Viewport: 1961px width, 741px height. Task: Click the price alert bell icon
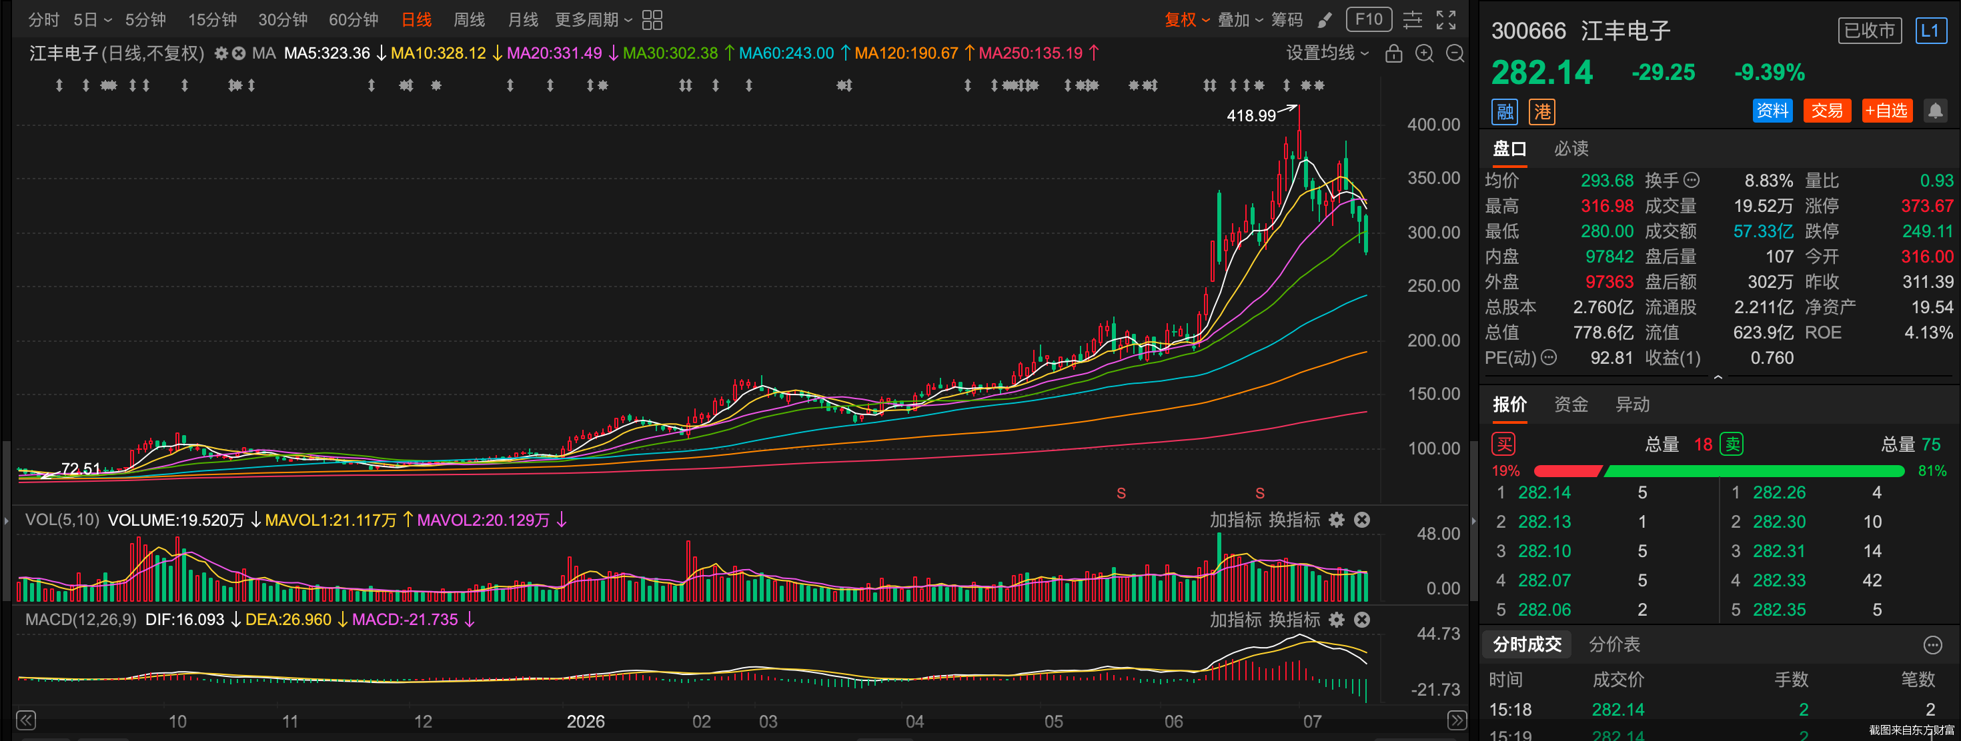tap(1934, 111)
